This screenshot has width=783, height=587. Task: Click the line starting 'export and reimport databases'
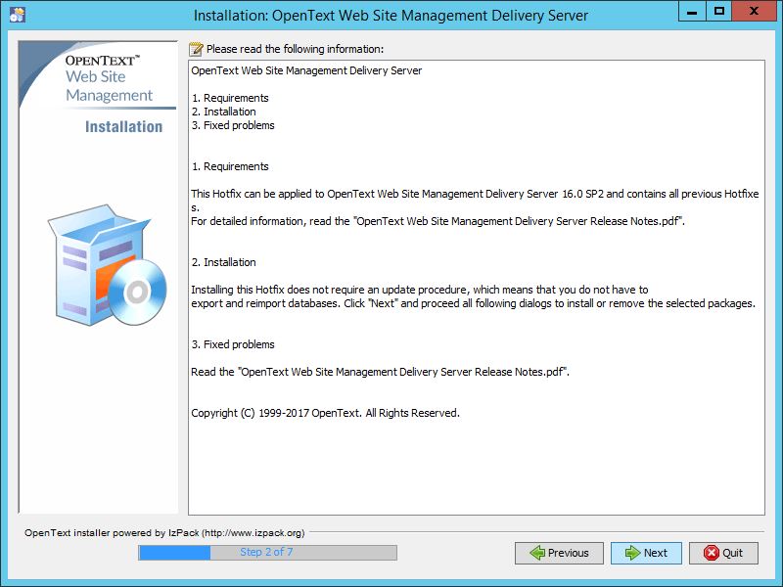[474, 303]
